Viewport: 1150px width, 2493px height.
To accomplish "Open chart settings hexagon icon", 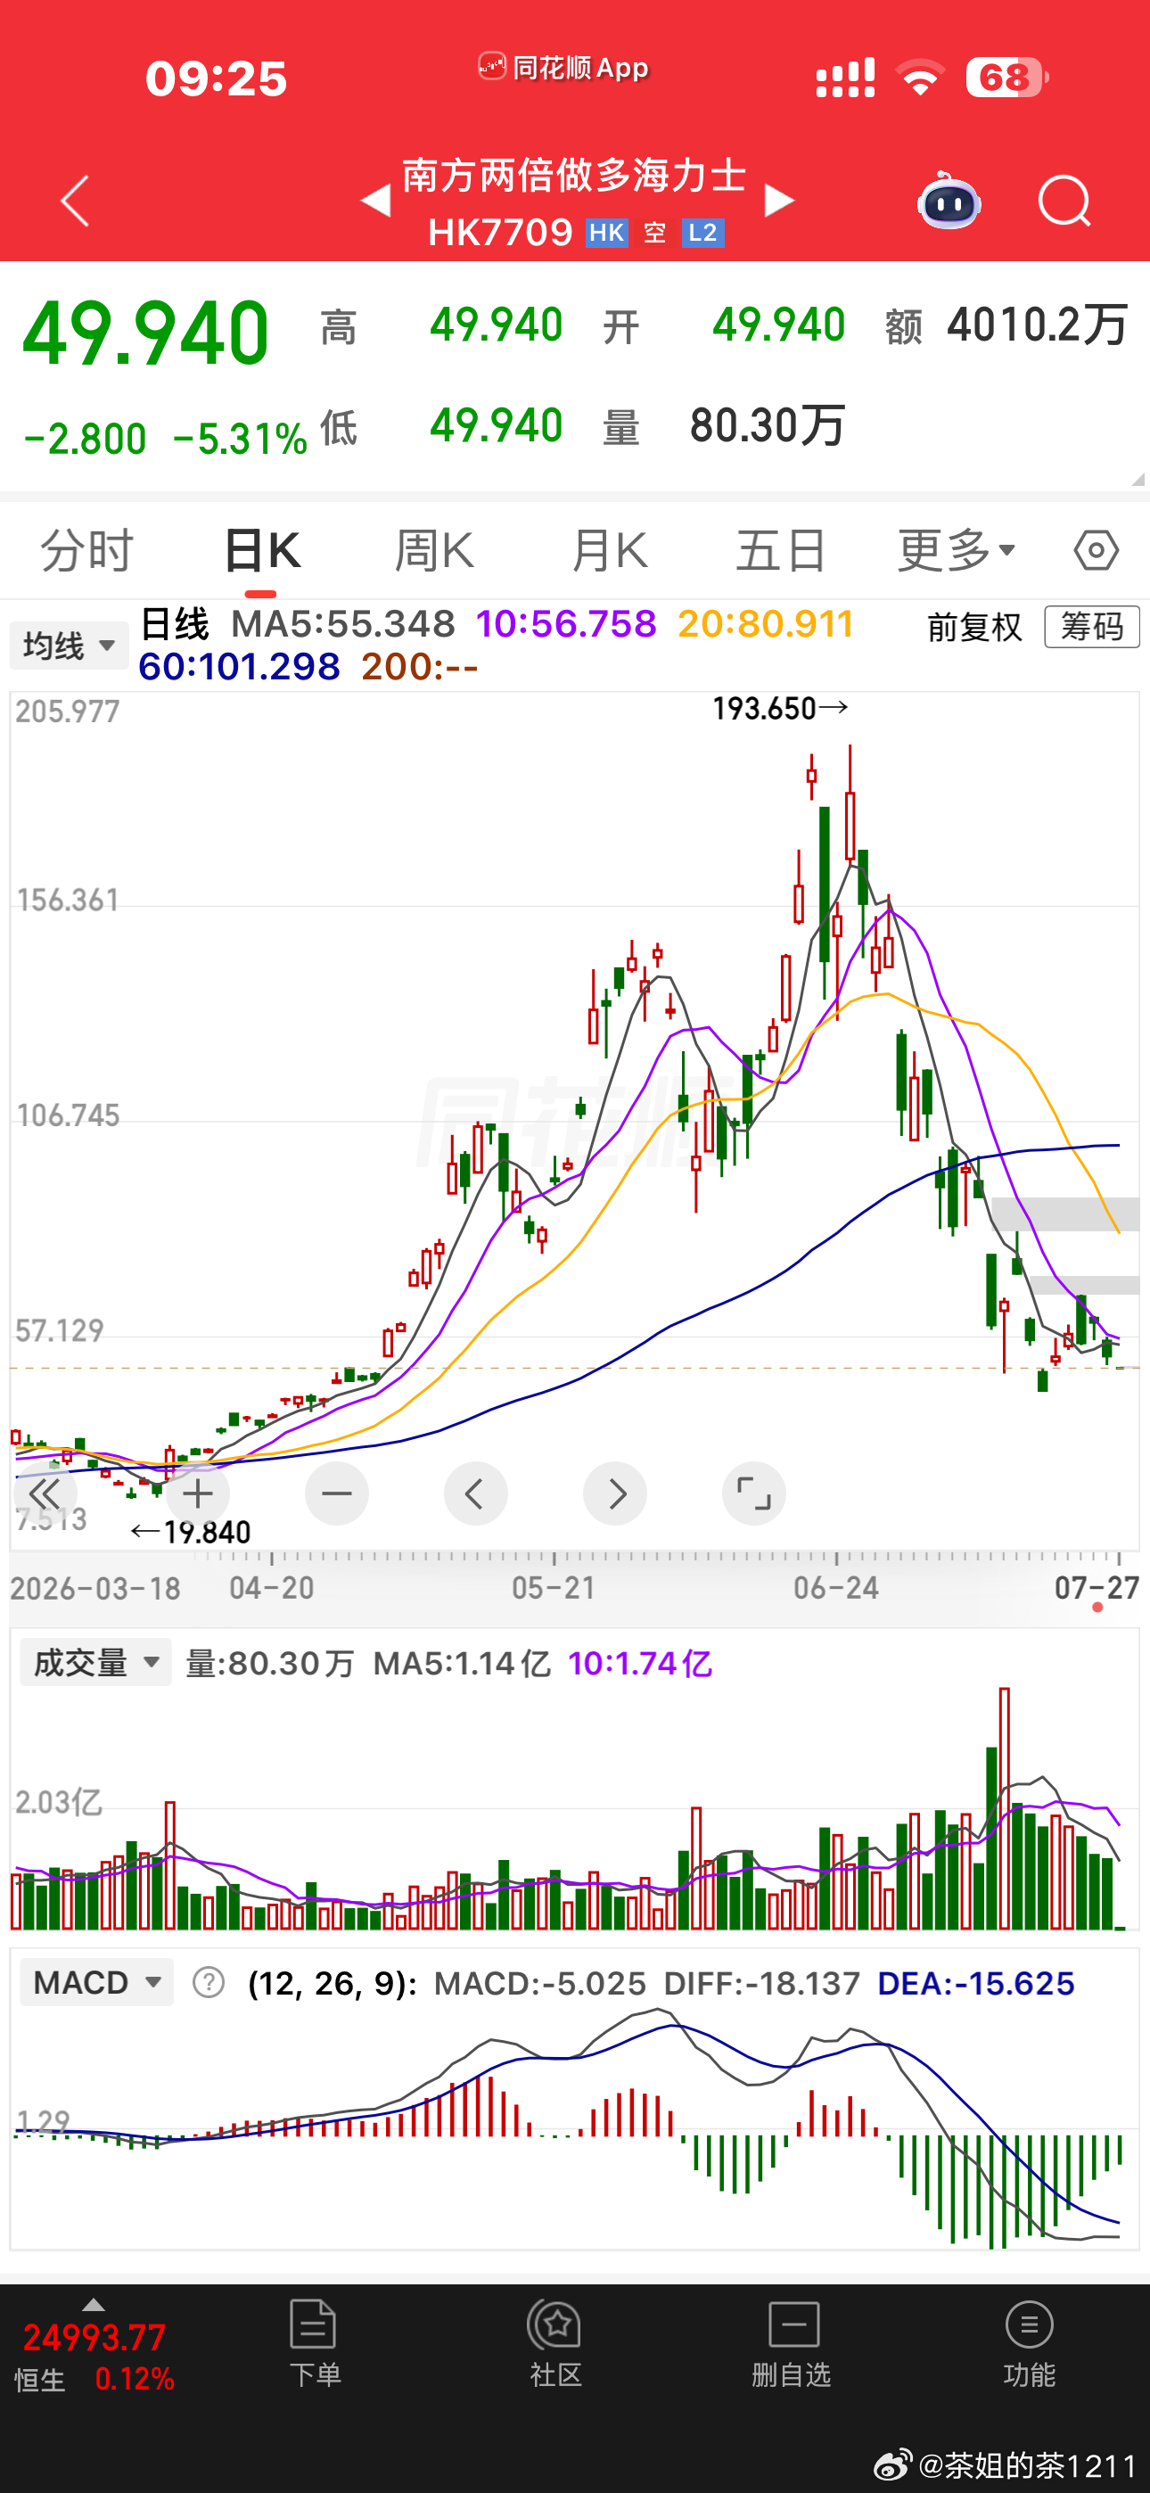I will point(1097,551).
